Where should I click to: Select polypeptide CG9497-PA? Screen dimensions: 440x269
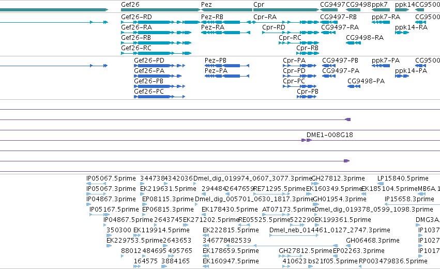(329, 76)
